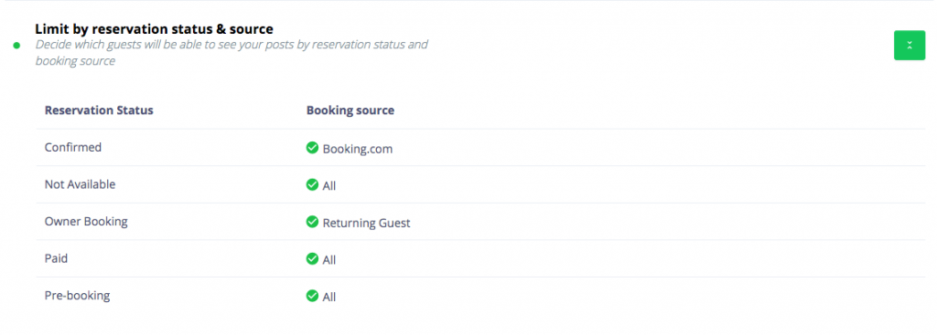Image resolution: width=937 pixels, height=335 pixels.
Task: Click the Booking source column header
Action: click(x=350, y=110)
